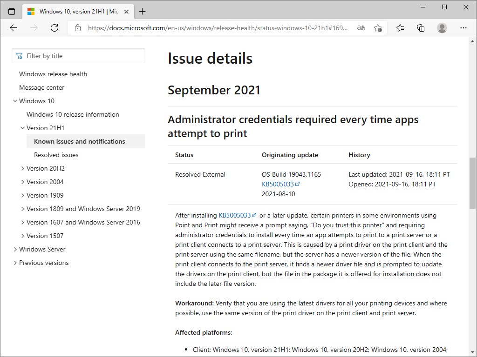Go to the Resolved issues page
The height and width of the screenshot is (357, 477).
(56, 155)
